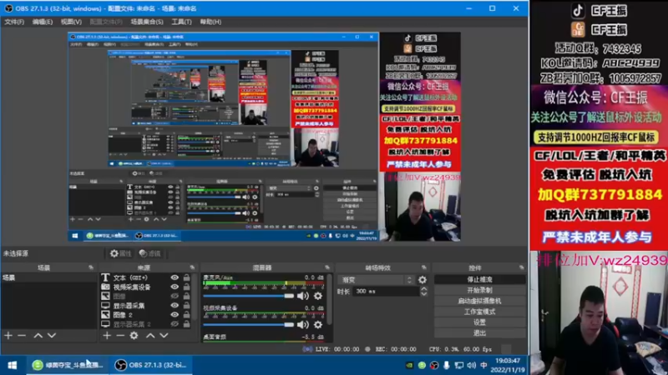This screenshot has width=668, height=375.
Task: Click the 启动虚拟摄像机 button
Action: [479, 301]
